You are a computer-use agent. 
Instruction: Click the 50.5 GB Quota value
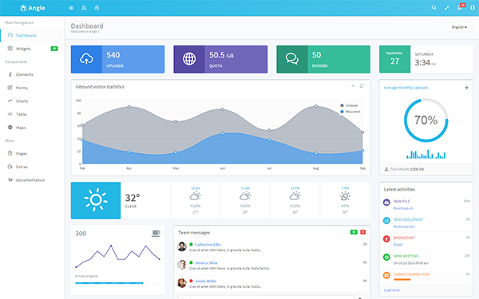click(x=221, y=55)
